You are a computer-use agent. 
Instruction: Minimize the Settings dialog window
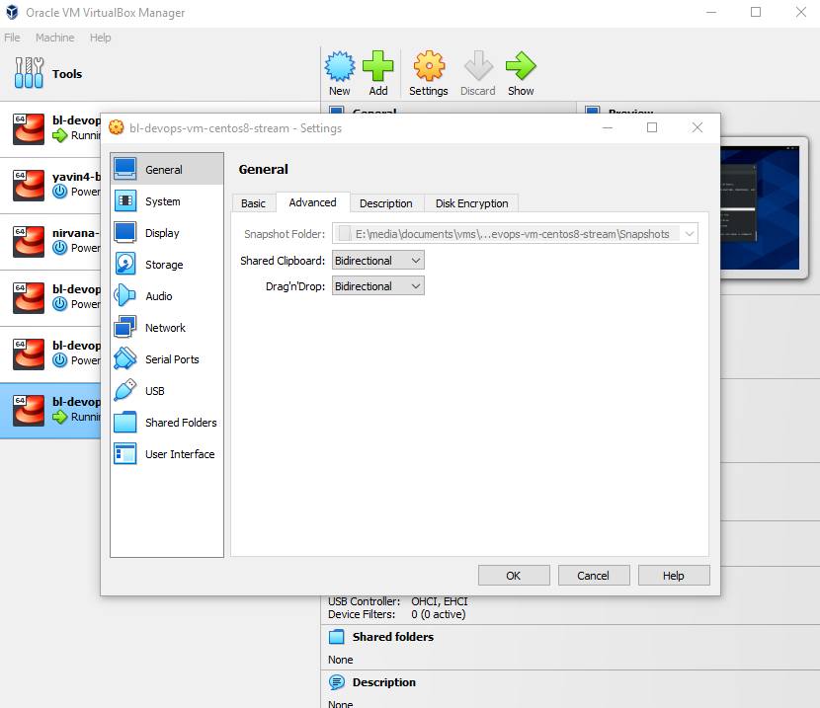point(608,127)
